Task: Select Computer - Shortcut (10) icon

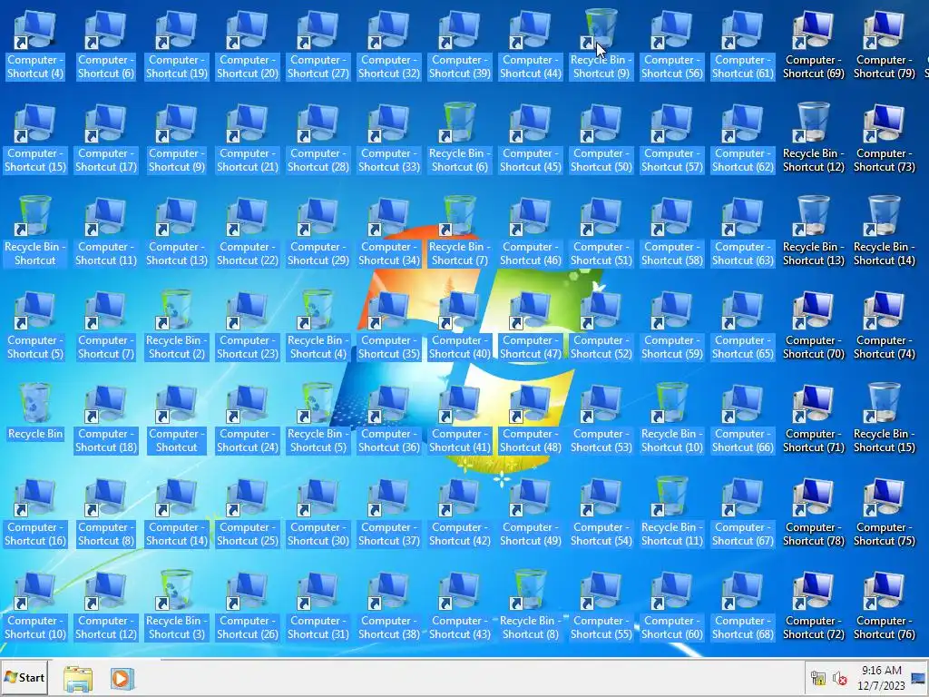Action: (x=35, y=607)
